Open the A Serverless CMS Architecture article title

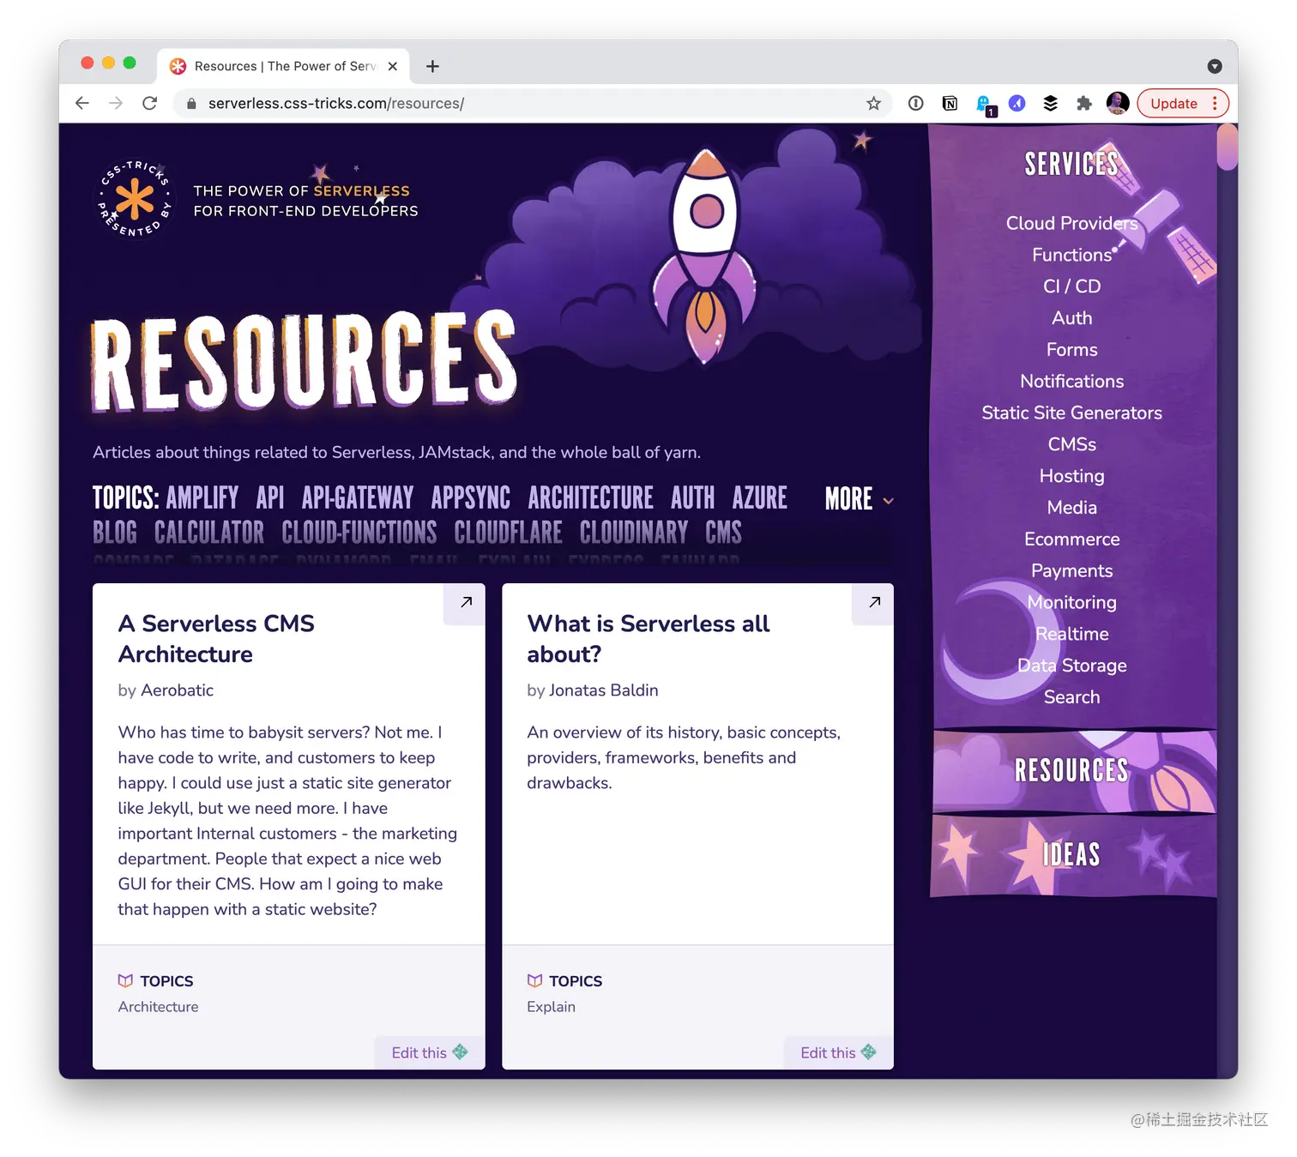coord(216,639)
